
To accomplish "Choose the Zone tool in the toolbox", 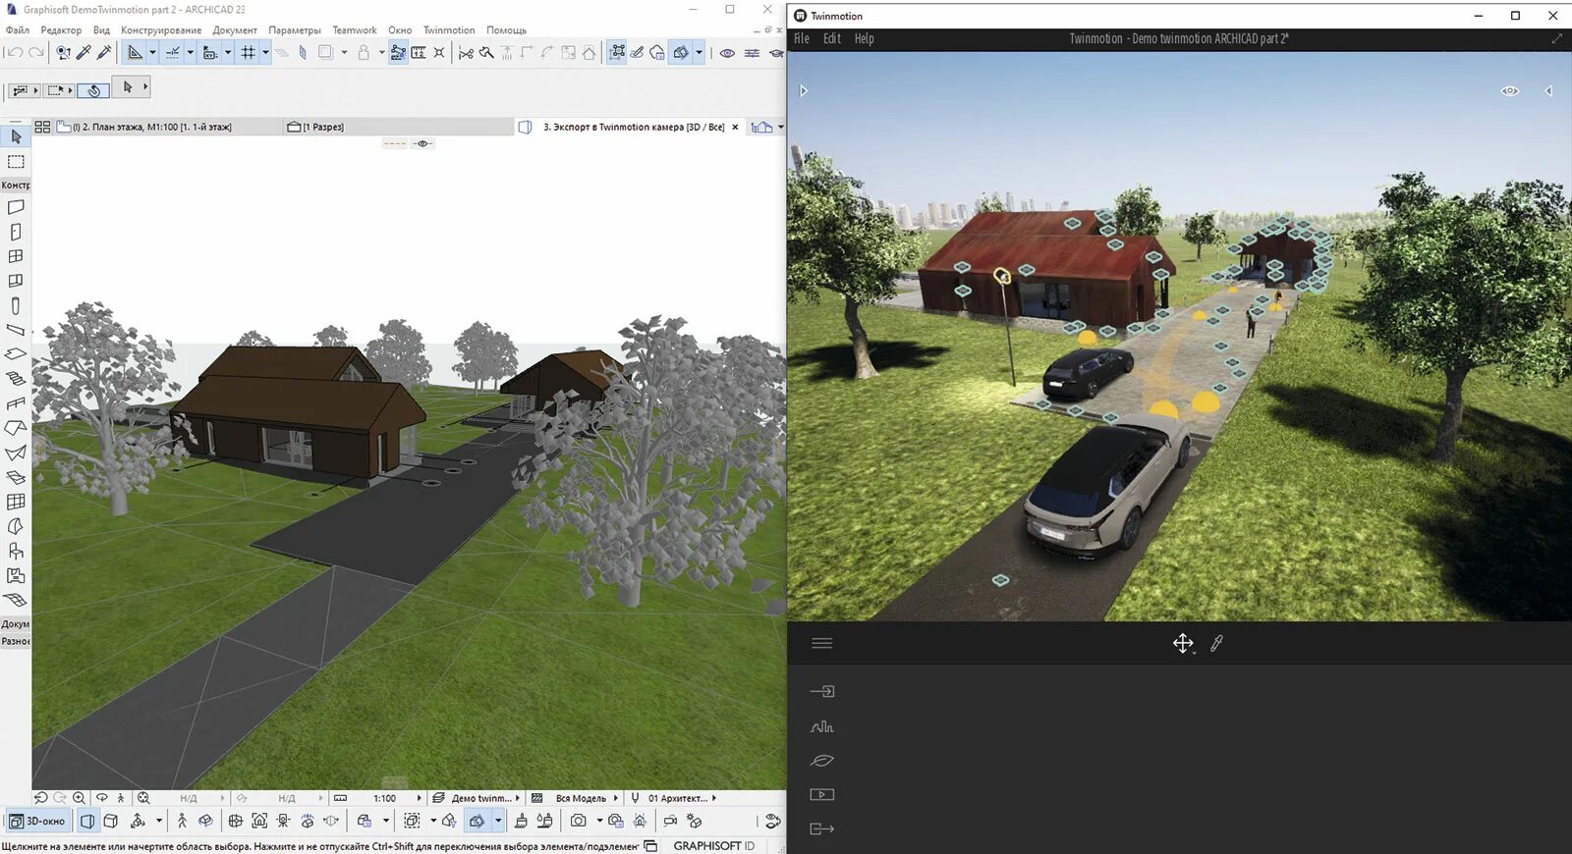I will 16,575.
